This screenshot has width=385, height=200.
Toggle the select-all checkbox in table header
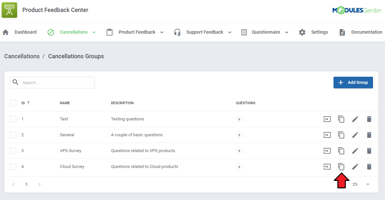click(13, 103)
